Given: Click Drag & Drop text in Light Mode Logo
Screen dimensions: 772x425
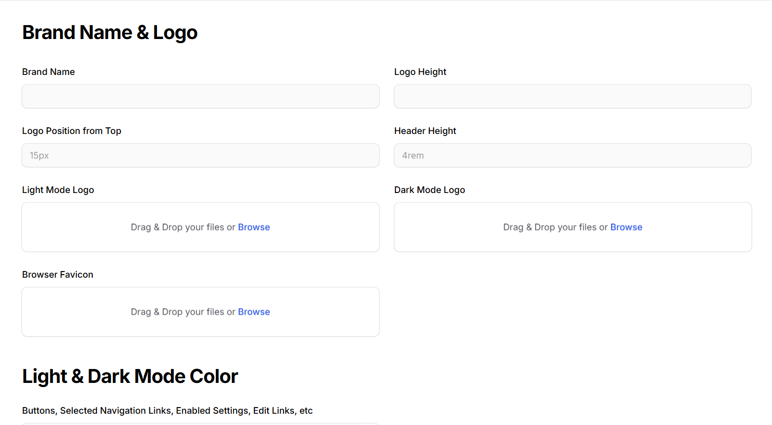Looking at the screenshot, I should point(182,227).
